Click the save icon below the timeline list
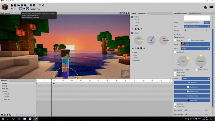Screen dimensions: 215x121 tap(10, 115)
